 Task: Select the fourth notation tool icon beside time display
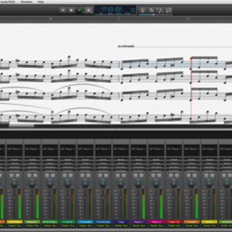coord(169,10)
